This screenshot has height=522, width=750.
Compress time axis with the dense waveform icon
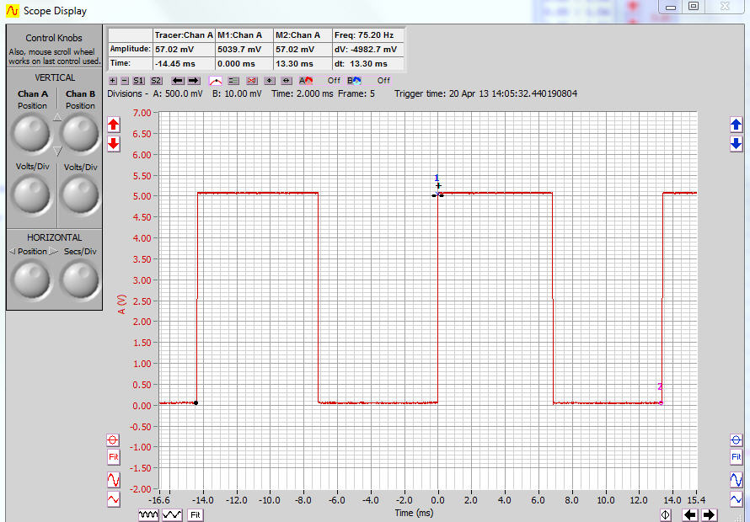click(x=148, y=514)
